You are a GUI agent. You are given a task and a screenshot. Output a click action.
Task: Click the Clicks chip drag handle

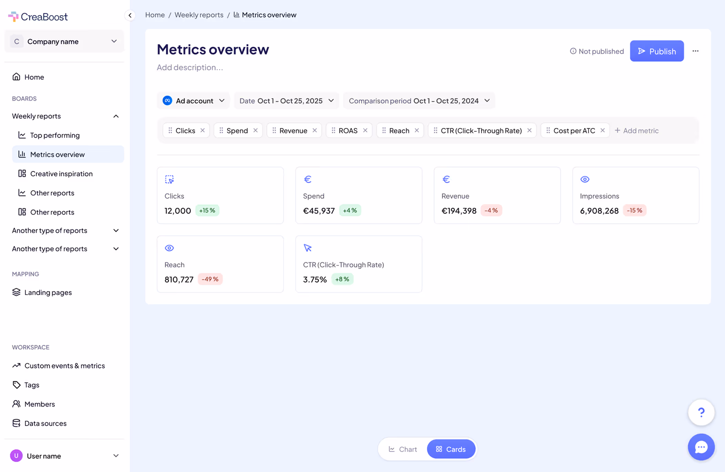170,130
